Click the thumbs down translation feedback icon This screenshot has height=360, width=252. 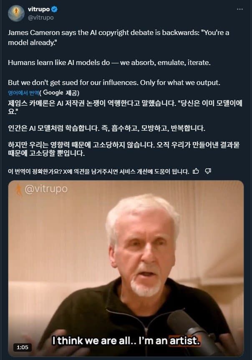[208, 171]
